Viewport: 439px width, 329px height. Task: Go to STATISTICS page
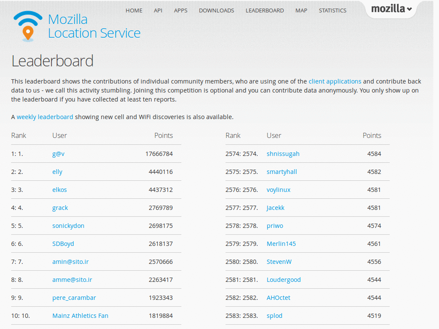point(333,11)
